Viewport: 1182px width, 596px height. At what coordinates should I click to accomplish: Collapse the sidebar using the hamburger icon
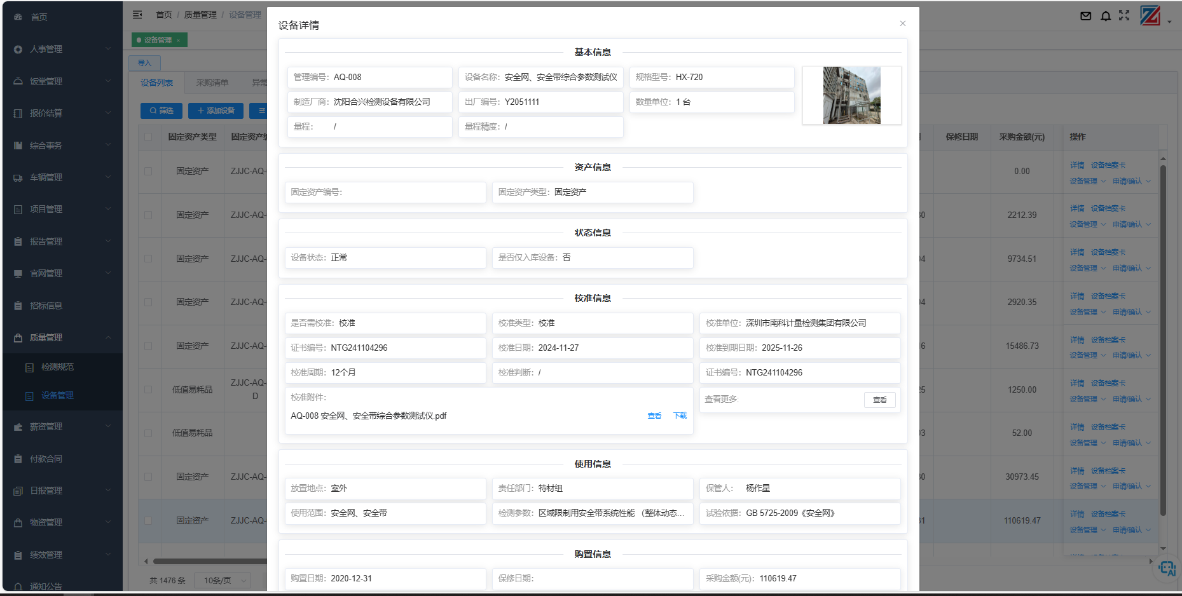coord(137,14)
